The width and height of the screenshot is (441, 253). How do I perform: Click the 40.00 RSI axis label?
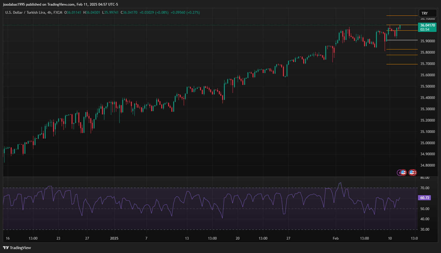[425, 219]
